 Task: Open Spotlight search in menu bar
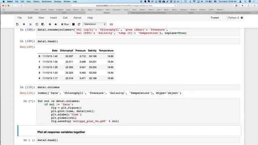coord(246,2)
